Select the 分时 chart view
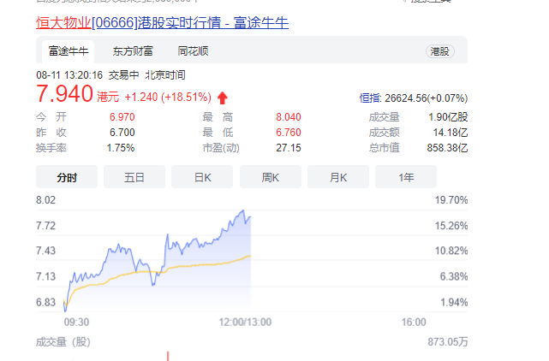 click(66, 177)
